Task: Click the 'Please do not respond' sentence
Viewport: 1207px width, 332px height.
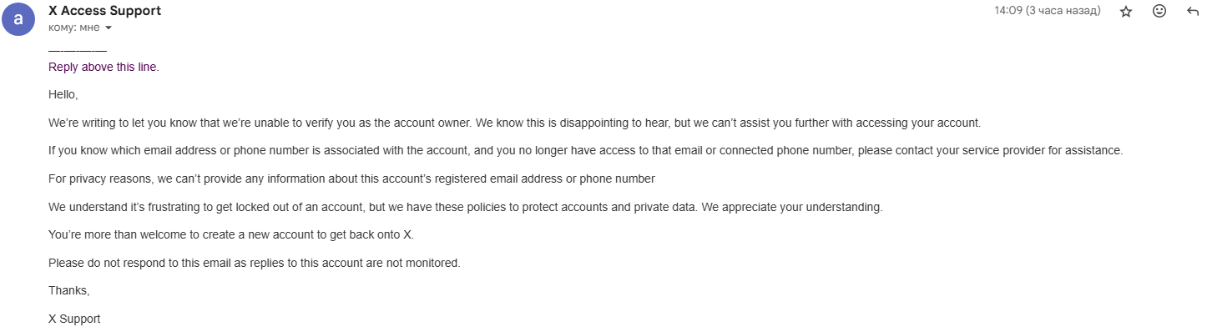Action: (255, 263)
